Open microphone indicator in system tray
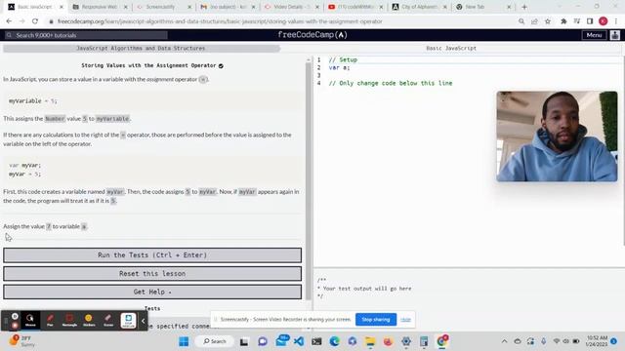The width and height of the screenshot is (625, 351). tap(544, 341)
